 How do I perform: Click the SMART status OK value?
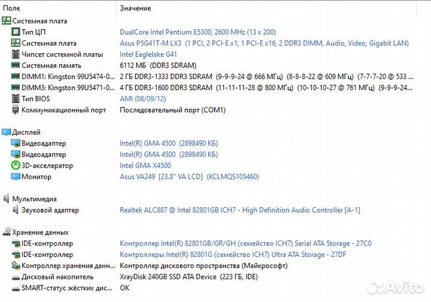pos(125,288)
